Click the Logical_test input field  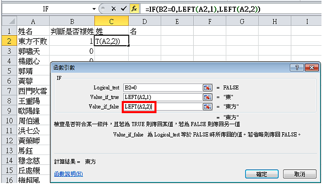(163, 87)
